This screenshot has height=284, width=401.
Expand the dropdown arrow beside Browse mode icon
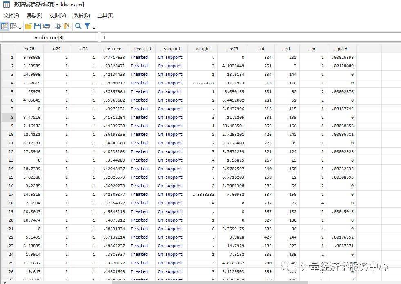point(20,27)
